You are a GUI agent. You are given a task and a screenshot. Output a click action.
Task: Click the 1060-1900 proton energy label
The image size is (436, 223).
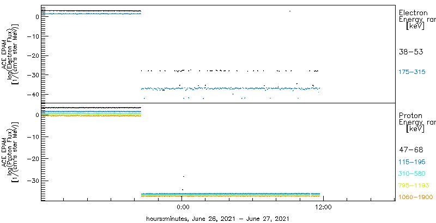tap(416, 197)
